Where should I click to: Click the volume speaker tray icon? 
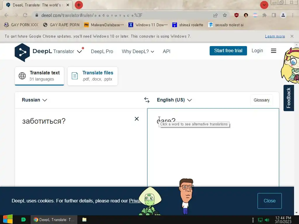(x=267, y=220)
